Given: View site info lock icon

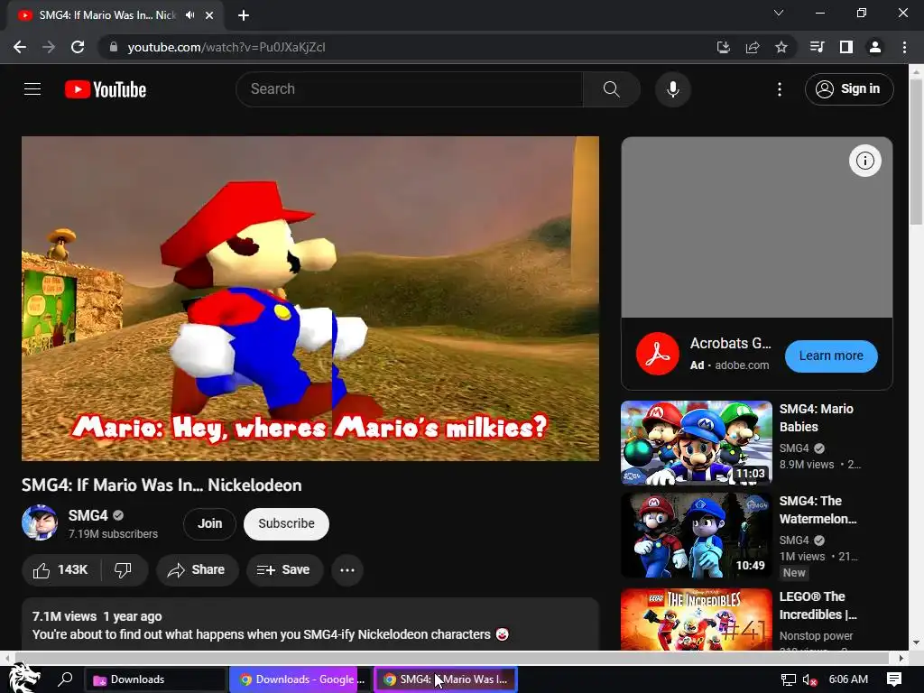Looking at the screenshot, I should click(114, 47).
